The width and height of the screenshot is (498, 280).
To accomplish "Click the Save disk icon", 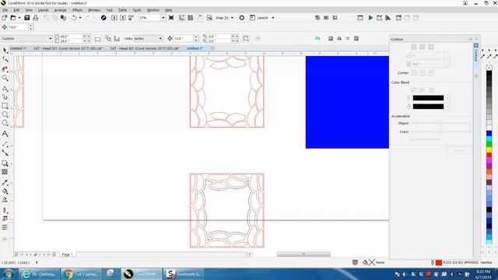I will pyautogui.click(x=27, y=18).
